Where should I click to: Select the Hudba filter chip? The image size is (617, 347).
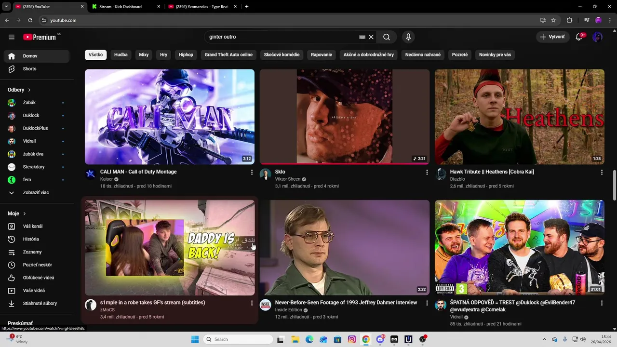(x=121, y=55)
